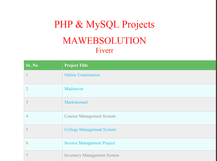The height and width of the screenshot is (161, 217).
Task: Select the Courier Management System entry
Action: click(90, 116)
